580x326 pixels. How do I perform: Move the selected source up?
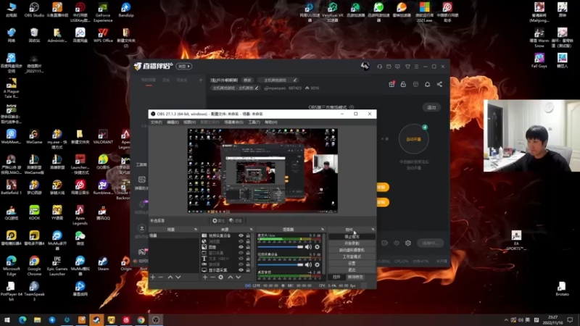click(x=230, y=277)
